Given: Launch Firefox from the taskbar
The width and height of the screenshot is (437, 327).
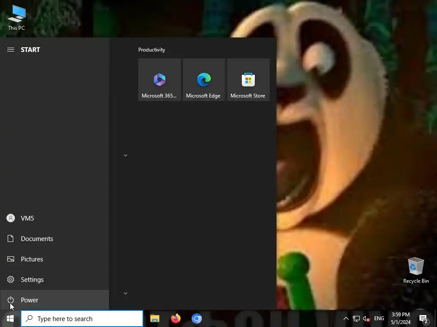Looking at the screenshot, I should (175, 318).
